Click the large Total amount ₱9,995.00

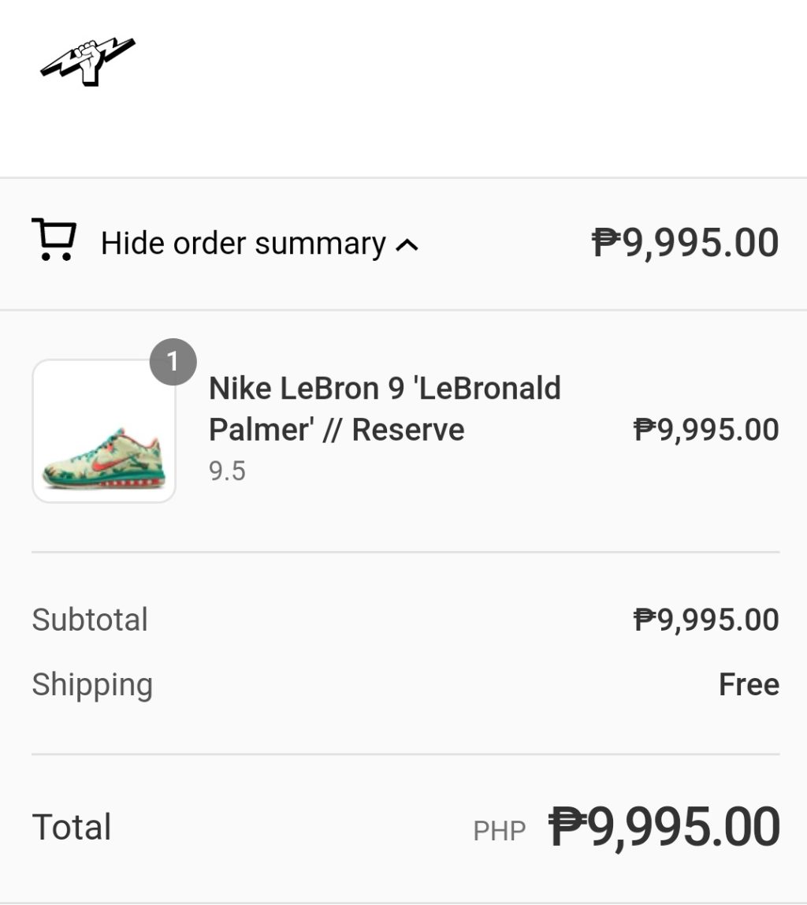[664, 827]
